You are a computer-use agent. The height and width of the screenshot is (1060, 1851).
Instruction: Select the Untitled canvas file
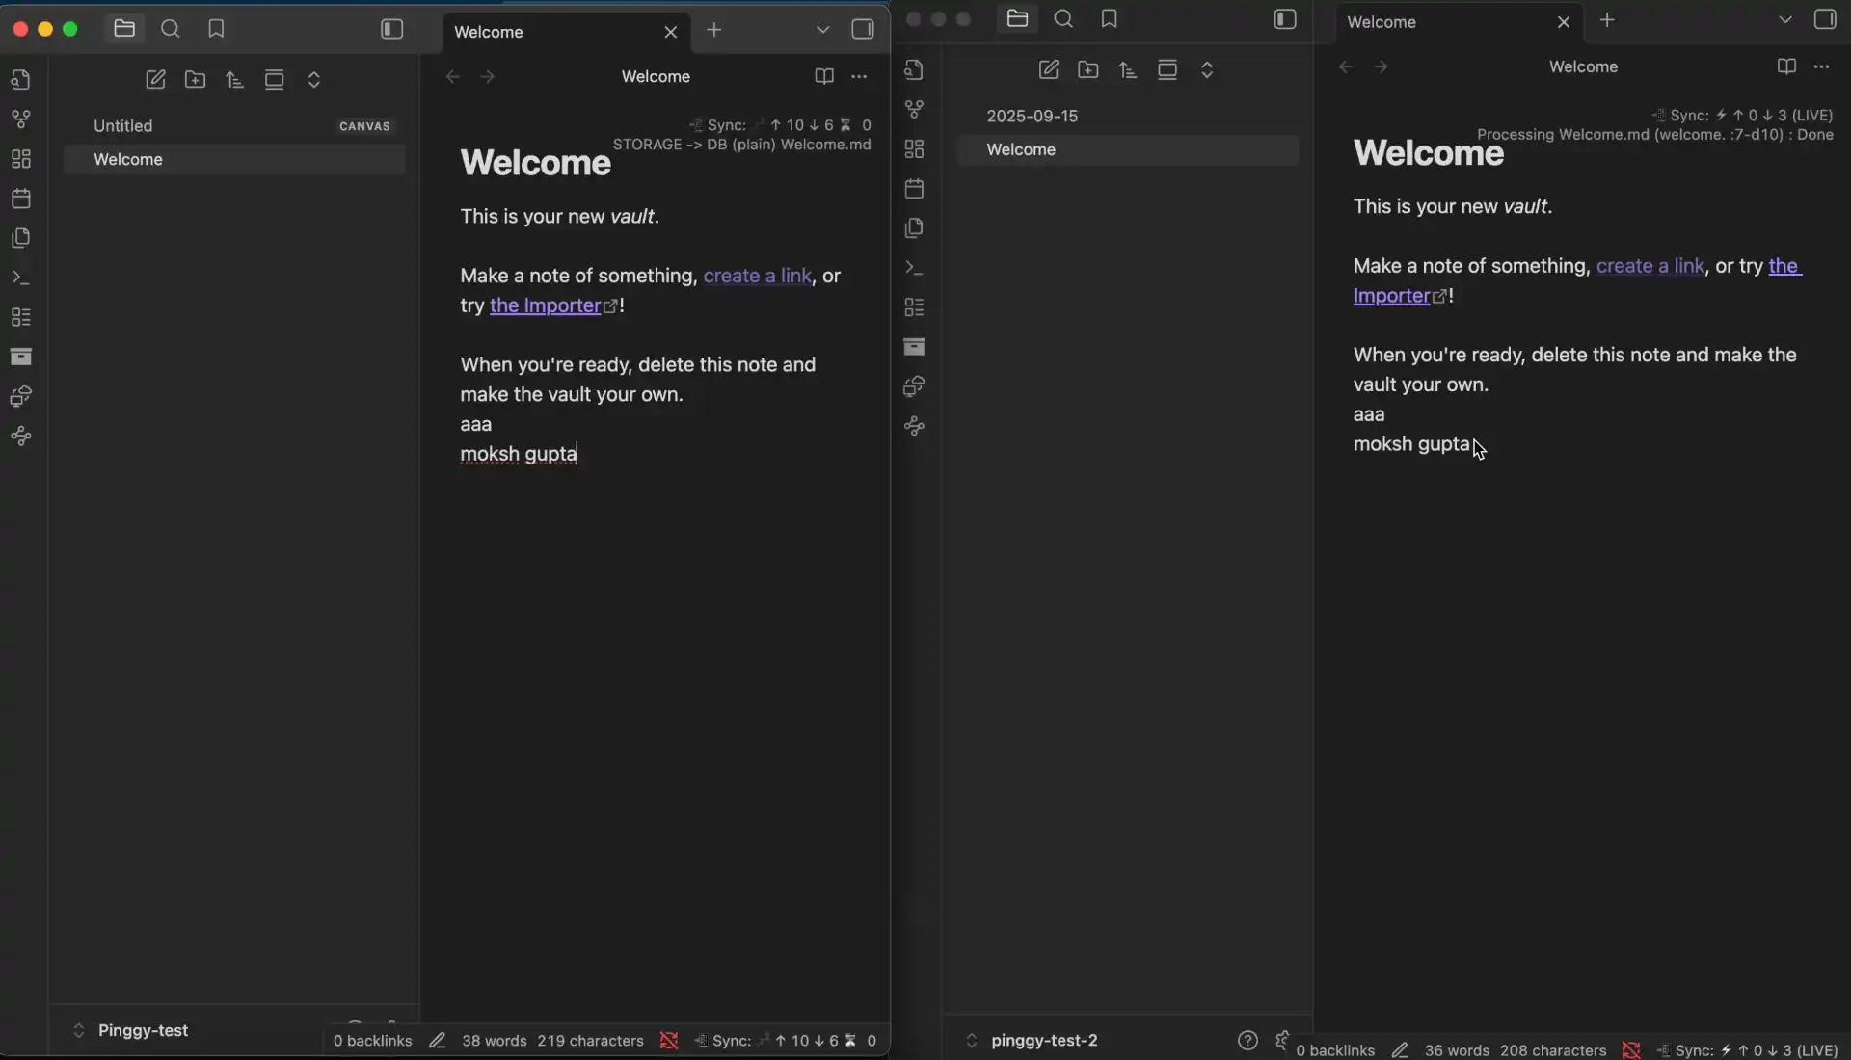pos(123,126)
